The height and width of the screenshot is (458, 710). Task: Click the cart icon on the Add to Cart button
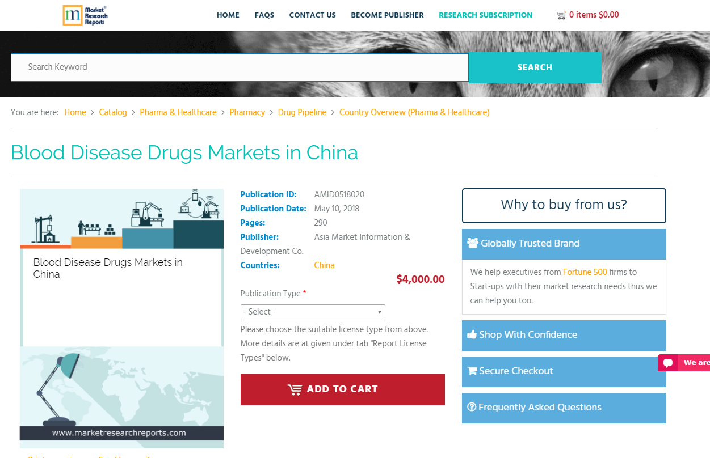click(x=295, y=389)
